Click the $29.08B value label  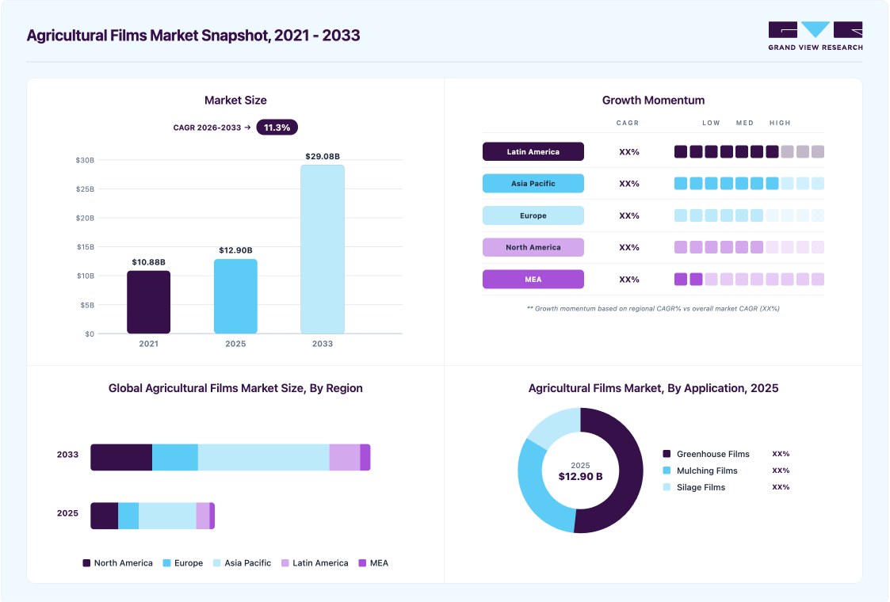323,156
